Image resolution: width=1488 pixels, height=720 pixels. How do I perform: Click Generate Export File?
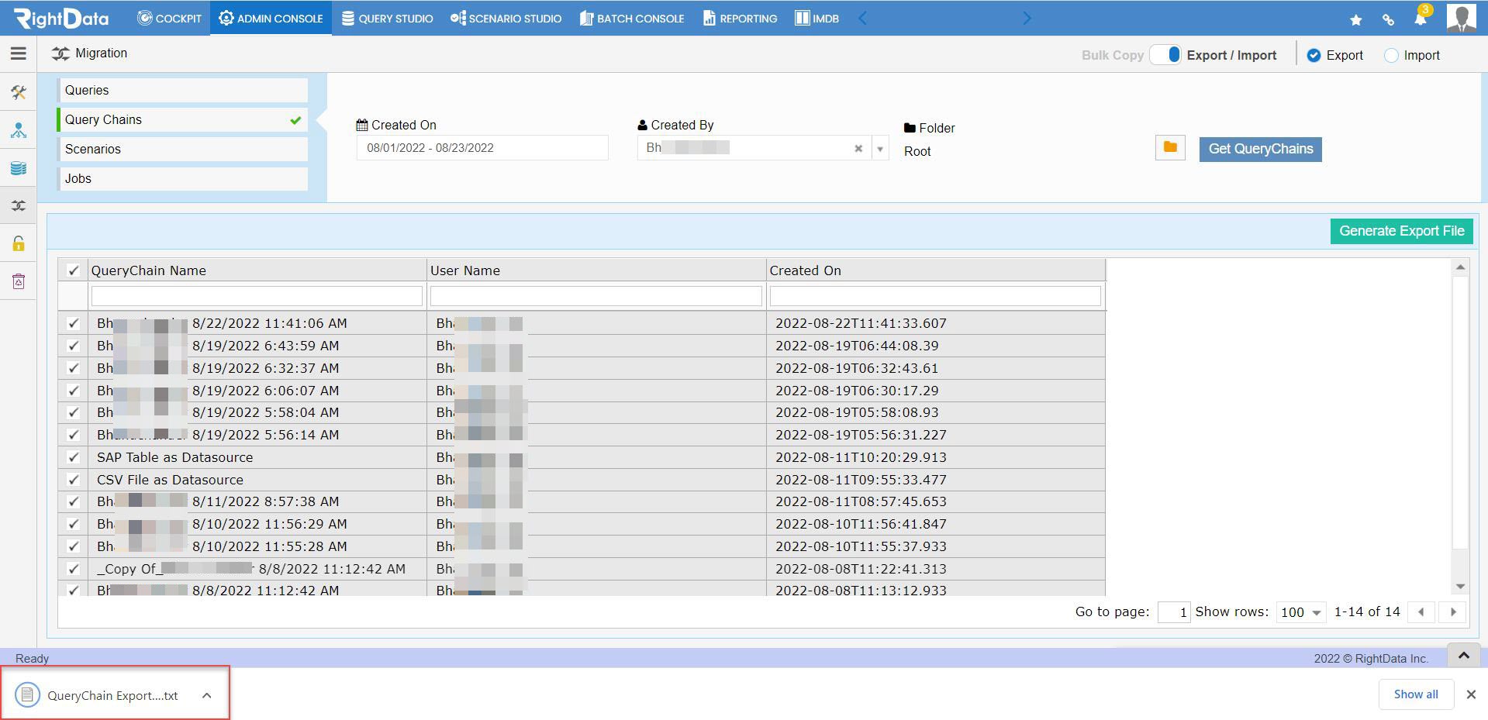coord(1400,230)
